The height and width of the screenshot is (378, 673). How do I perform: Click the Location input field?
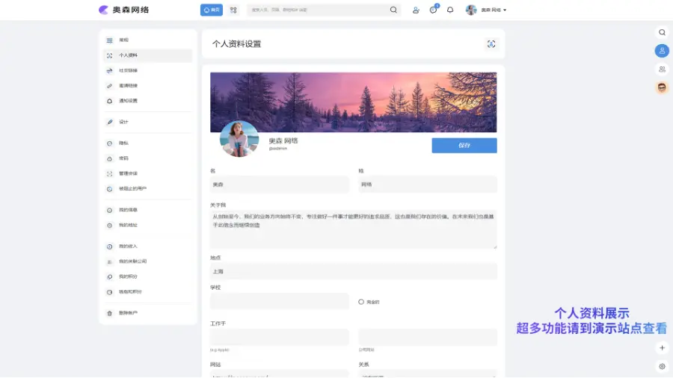(353, 271)
